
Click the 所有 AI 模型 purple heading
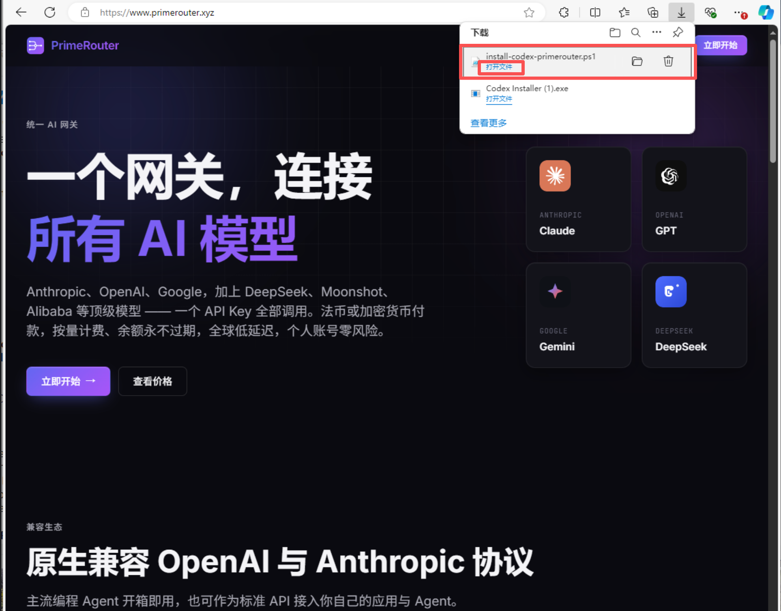162,239
